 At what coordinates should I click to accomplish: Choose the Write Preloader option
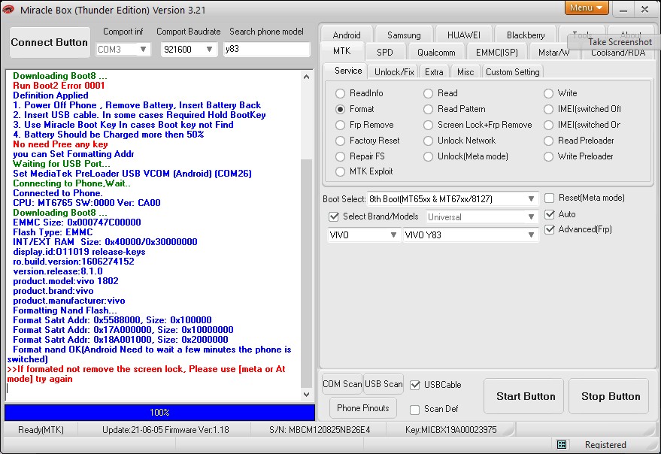548,156
